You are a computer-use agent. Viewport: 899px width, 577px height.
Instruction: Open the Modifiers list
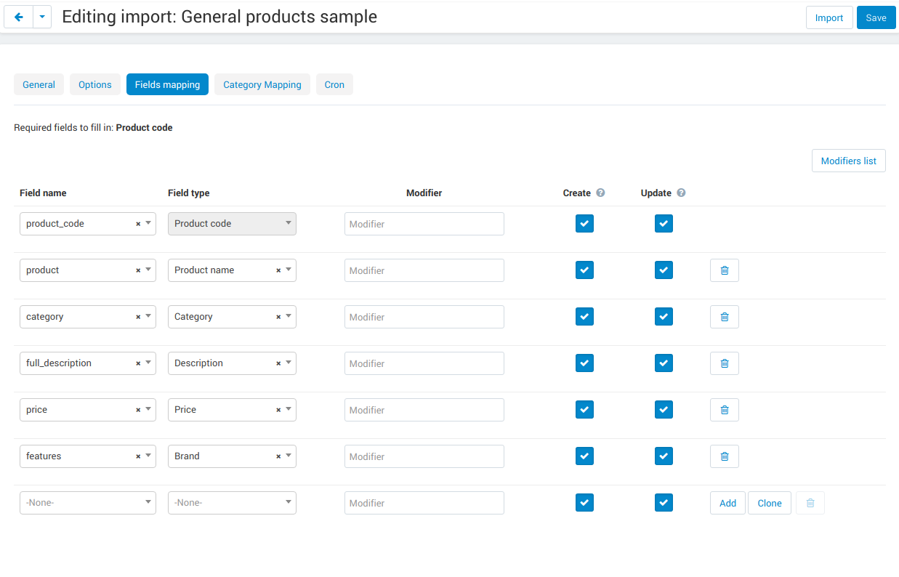coord(848,161)
